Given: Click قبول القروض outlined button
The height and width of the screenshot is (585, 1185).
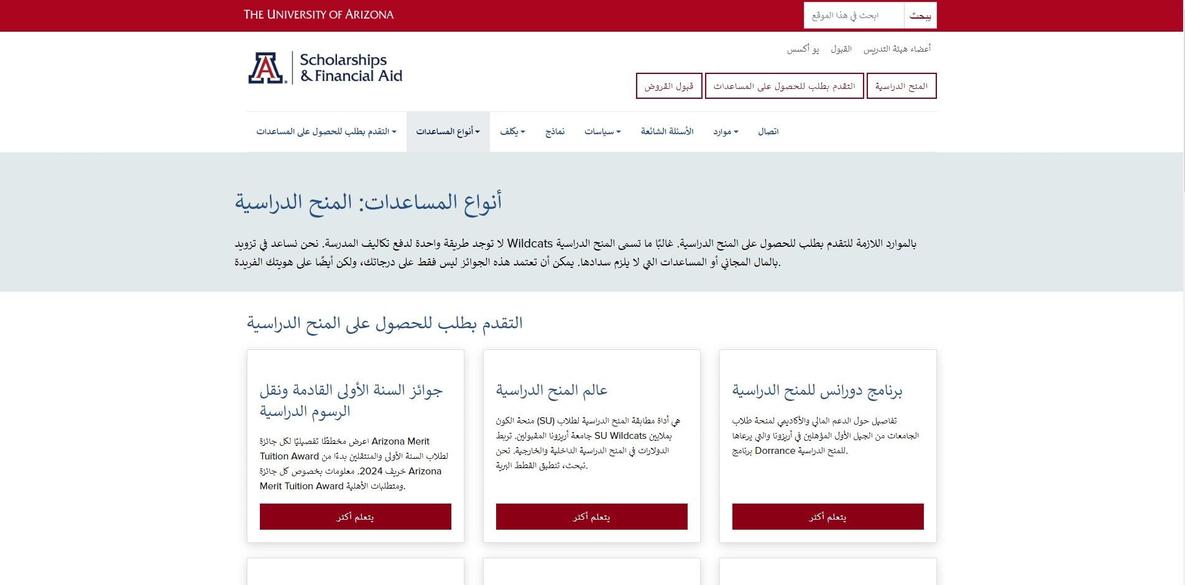Looking at the screenshot, I should 669,86.
